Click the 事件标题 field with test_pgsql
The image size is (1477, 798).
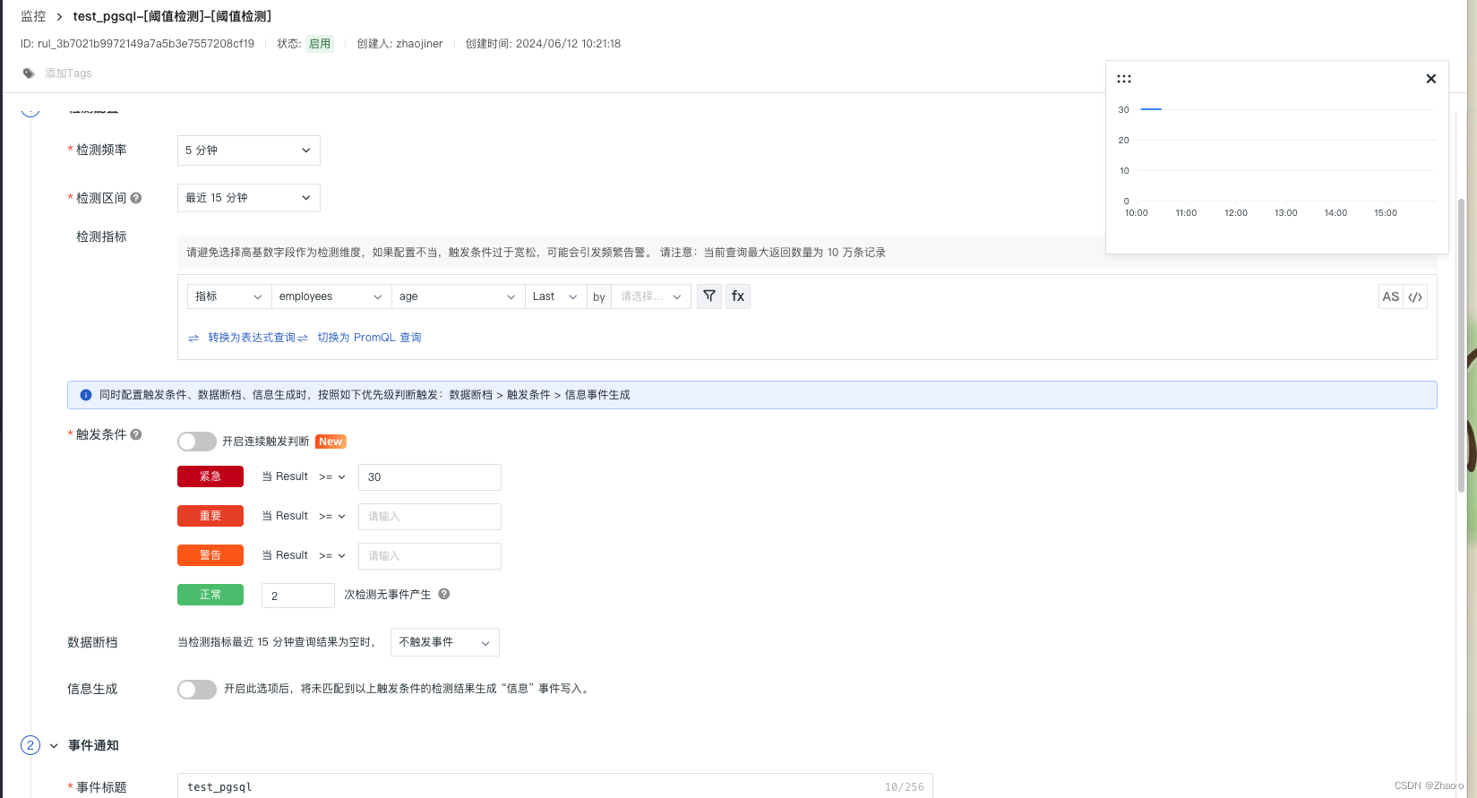click(x=555, y=786)
